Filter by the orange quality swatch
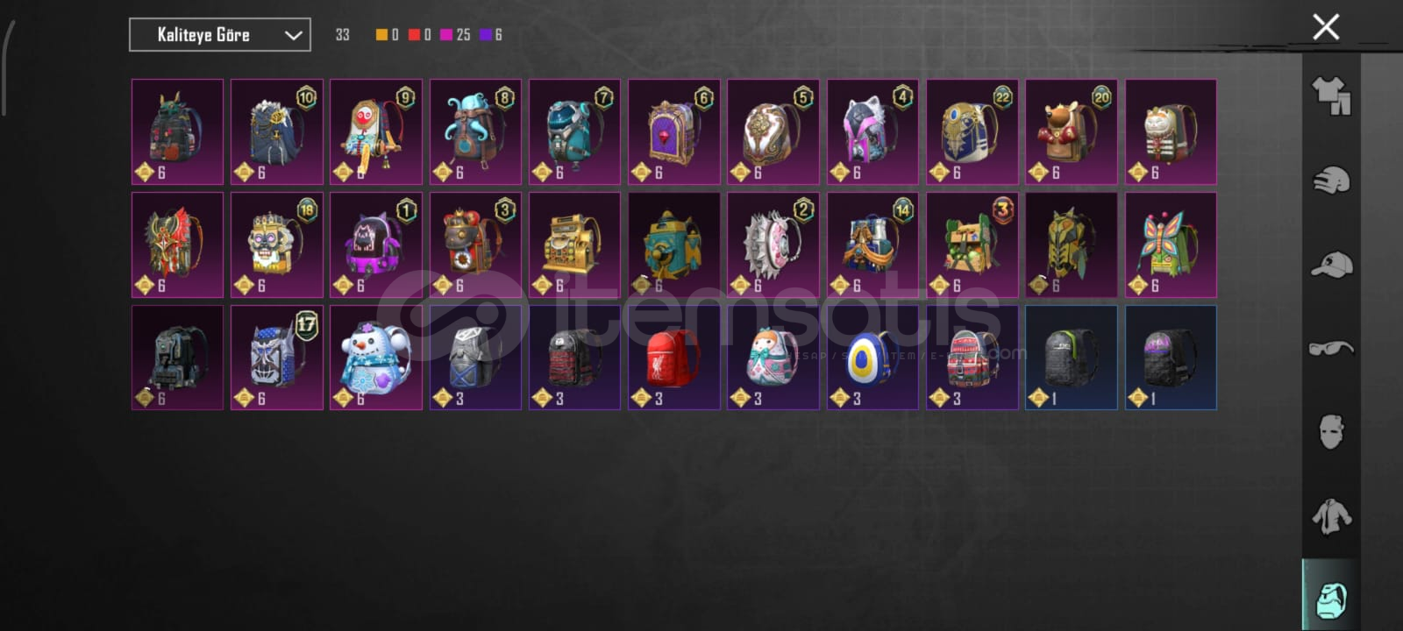This screenshot has height=631, width=1403. point(381,35)
